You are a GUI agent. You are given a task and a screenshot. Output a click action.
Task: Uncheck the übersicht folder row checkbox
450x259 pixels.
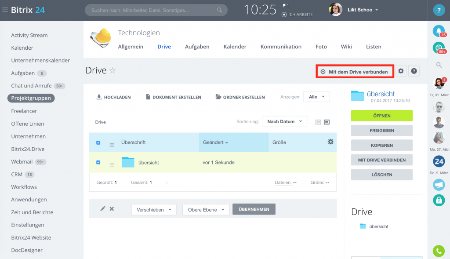98,163
